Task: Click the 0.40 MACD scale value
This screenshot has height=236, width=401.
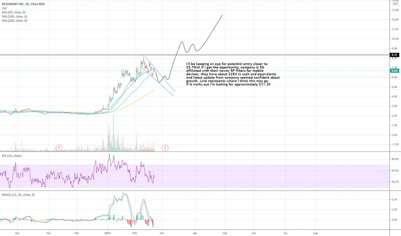Action: coord(395,200)
